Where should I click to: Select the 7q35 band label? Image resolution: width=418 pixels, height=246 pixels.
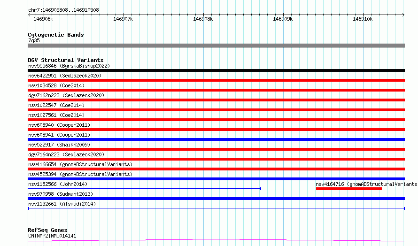[x=34, y=40]
